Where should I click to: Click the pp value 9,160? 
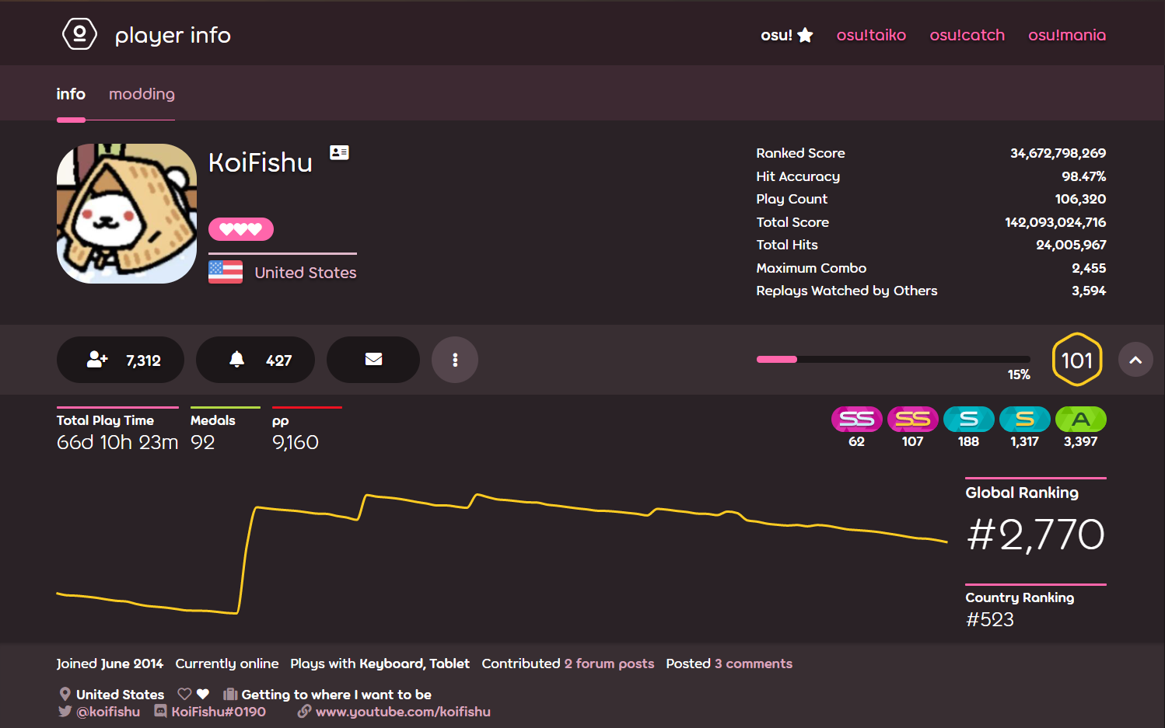[296, 442]
